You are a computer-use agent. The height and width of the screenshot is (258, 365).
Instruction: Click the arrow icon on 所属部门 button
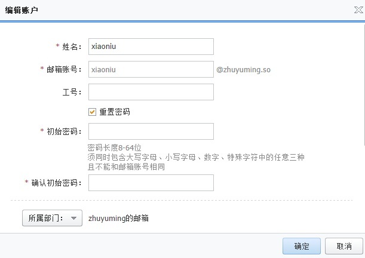pyautogui.click(x=73, y=219)
